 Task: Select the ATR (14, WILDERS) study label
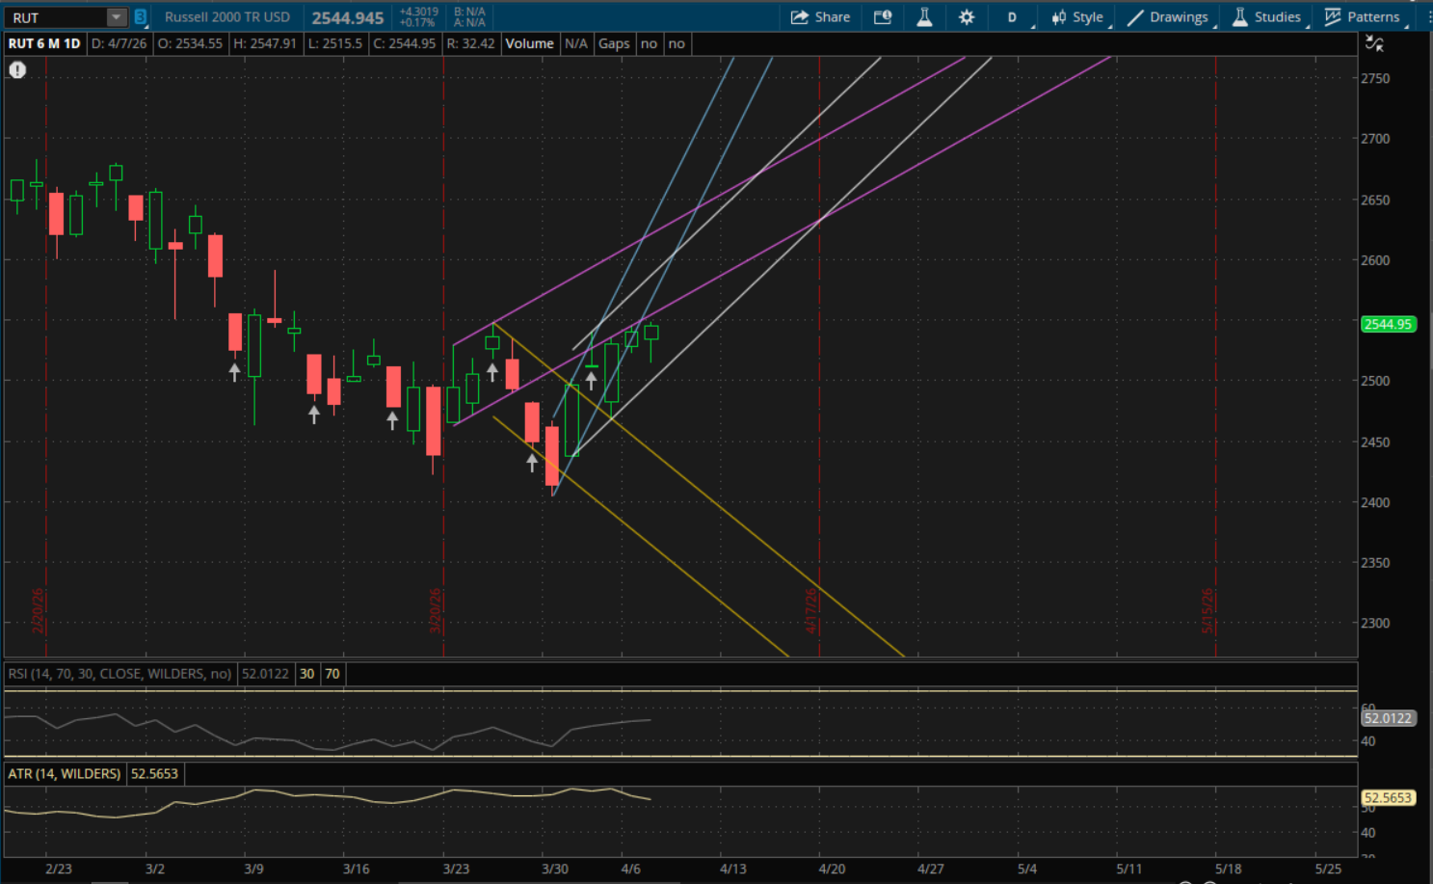point(65,774)
